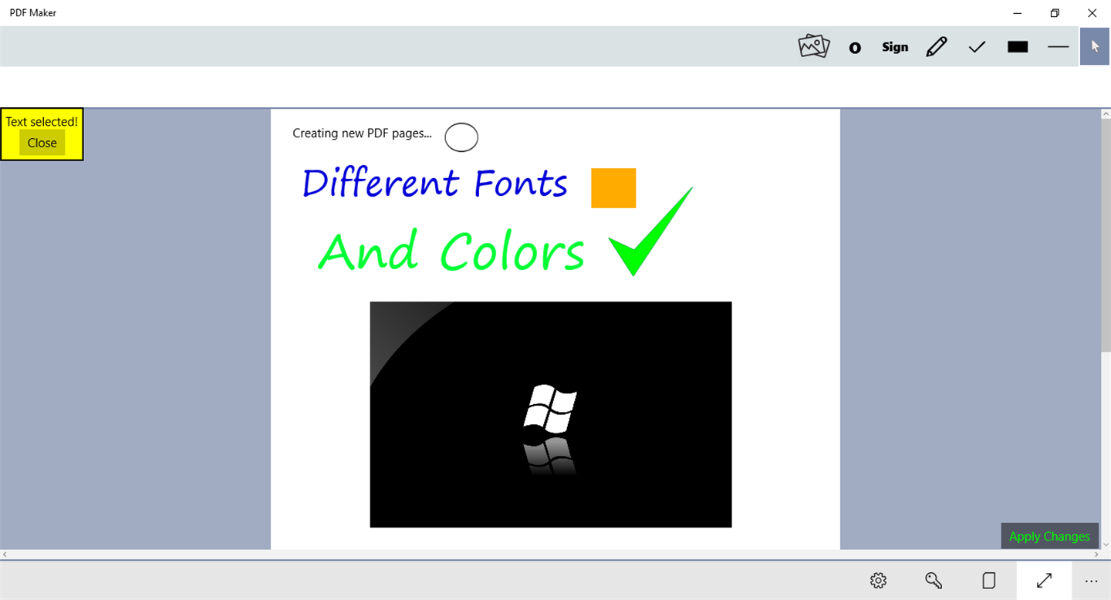This screenshot has width=1111, height=600.
Task: Select the ellipse shape tool
Action: pyautogui.click(x=855, y=48)
